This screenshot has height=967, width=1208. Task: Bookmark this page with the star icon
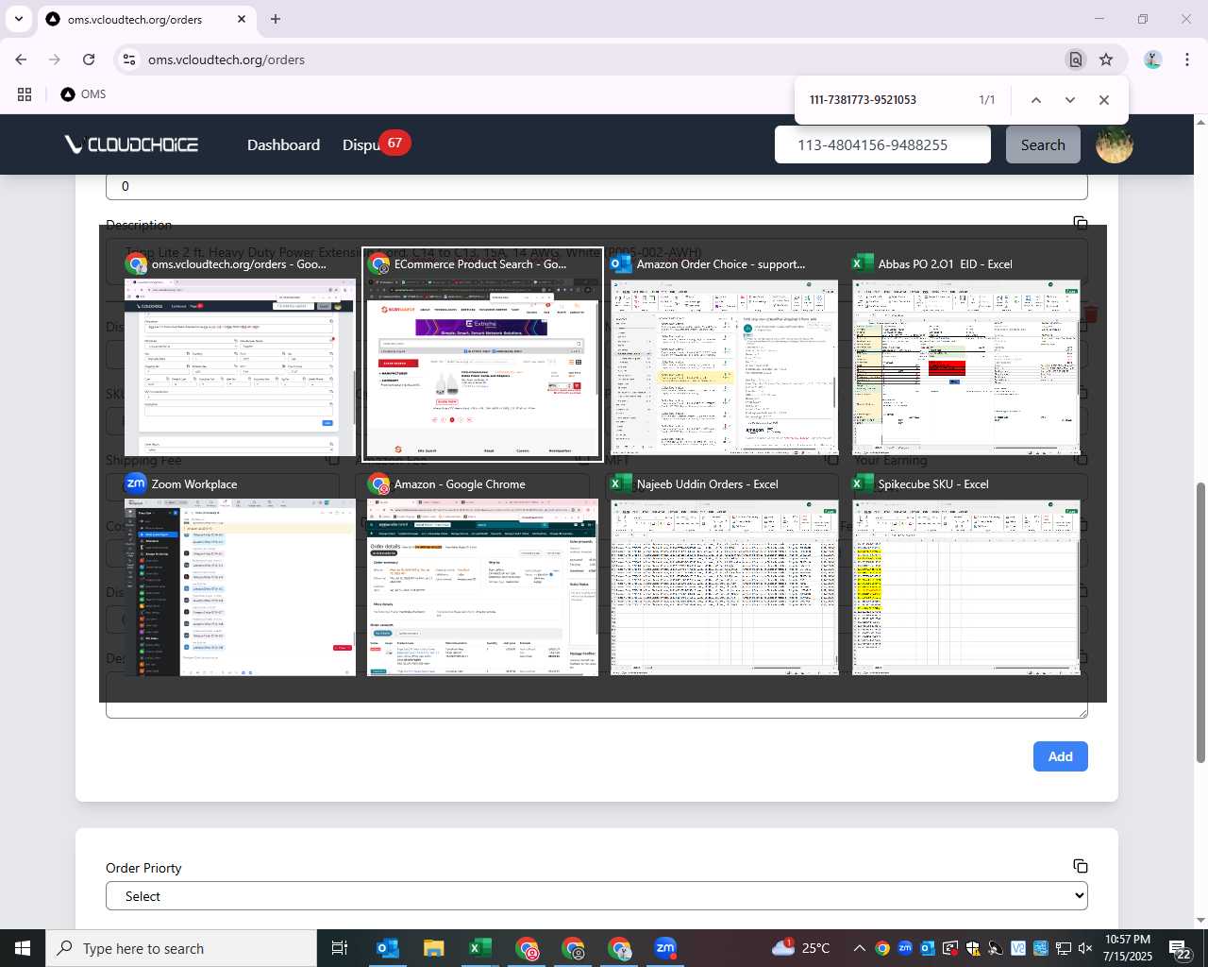pos(1106,59)
